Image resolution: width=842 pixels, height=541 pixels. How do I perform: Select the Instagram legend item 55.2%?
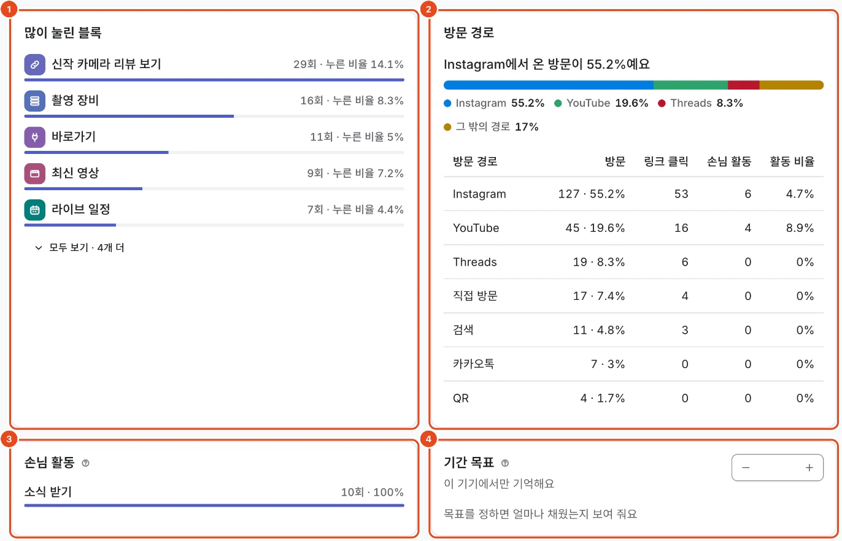pyautogui.click(x=494, y=103)
